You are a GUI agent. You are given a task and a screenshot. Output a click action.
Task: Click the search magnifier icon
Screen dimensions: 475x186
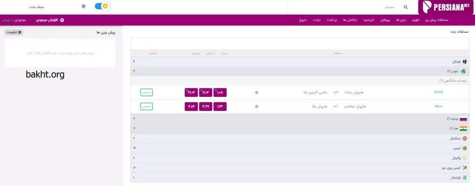point(406,7)
